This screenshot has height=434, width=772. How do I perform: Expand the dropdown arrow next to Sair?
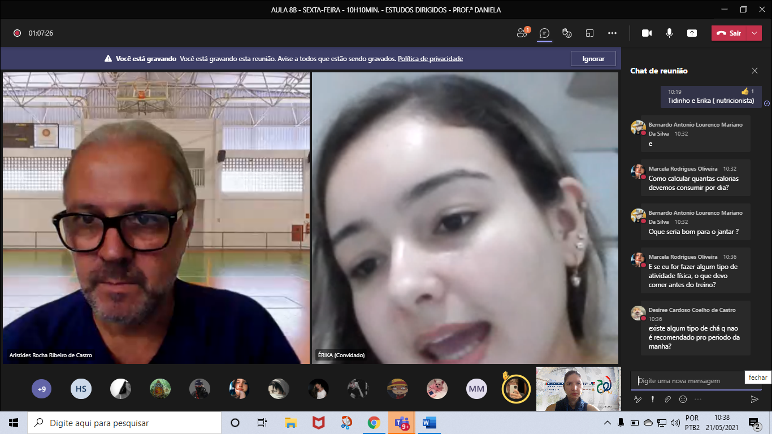pyautogui.click(x=754, y=33)
